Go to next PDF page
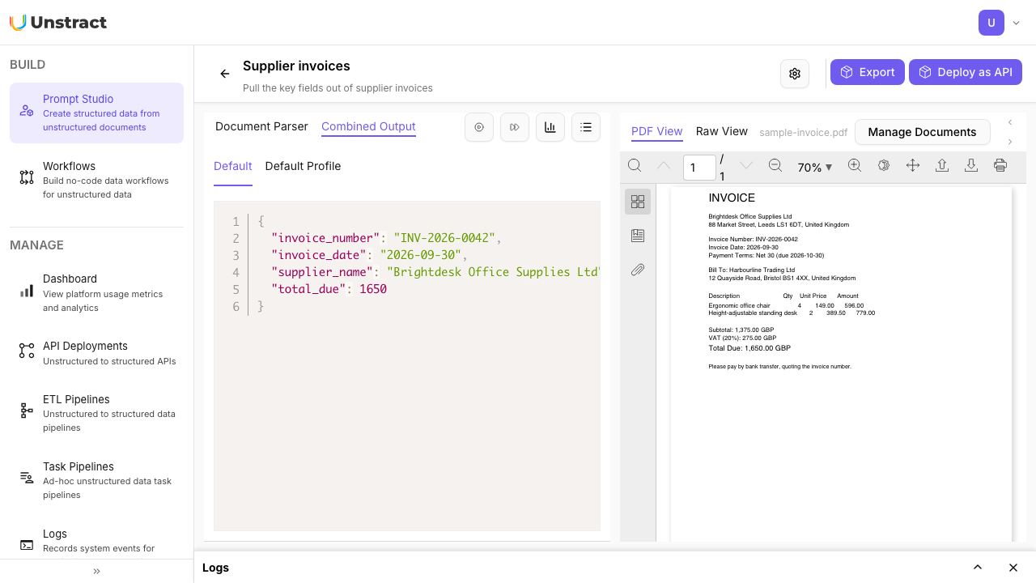 746,166
